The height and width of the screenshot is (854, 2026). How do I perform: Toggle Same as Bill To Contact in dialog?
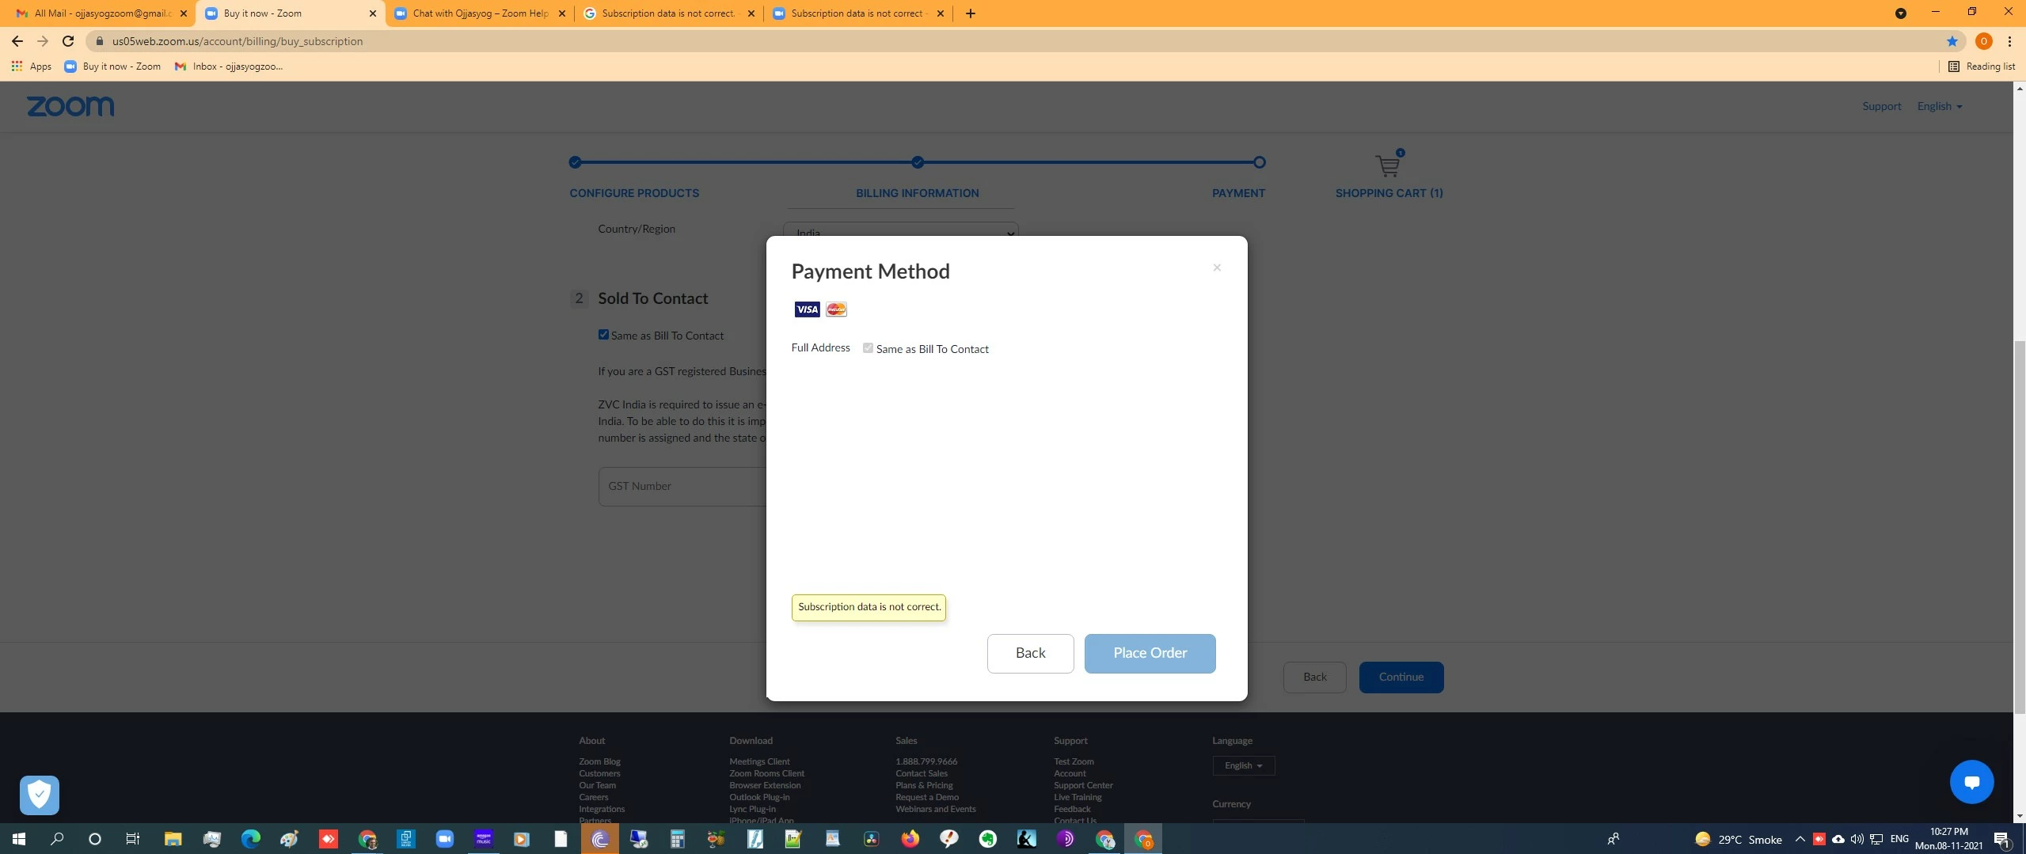(x=868, y=348)
